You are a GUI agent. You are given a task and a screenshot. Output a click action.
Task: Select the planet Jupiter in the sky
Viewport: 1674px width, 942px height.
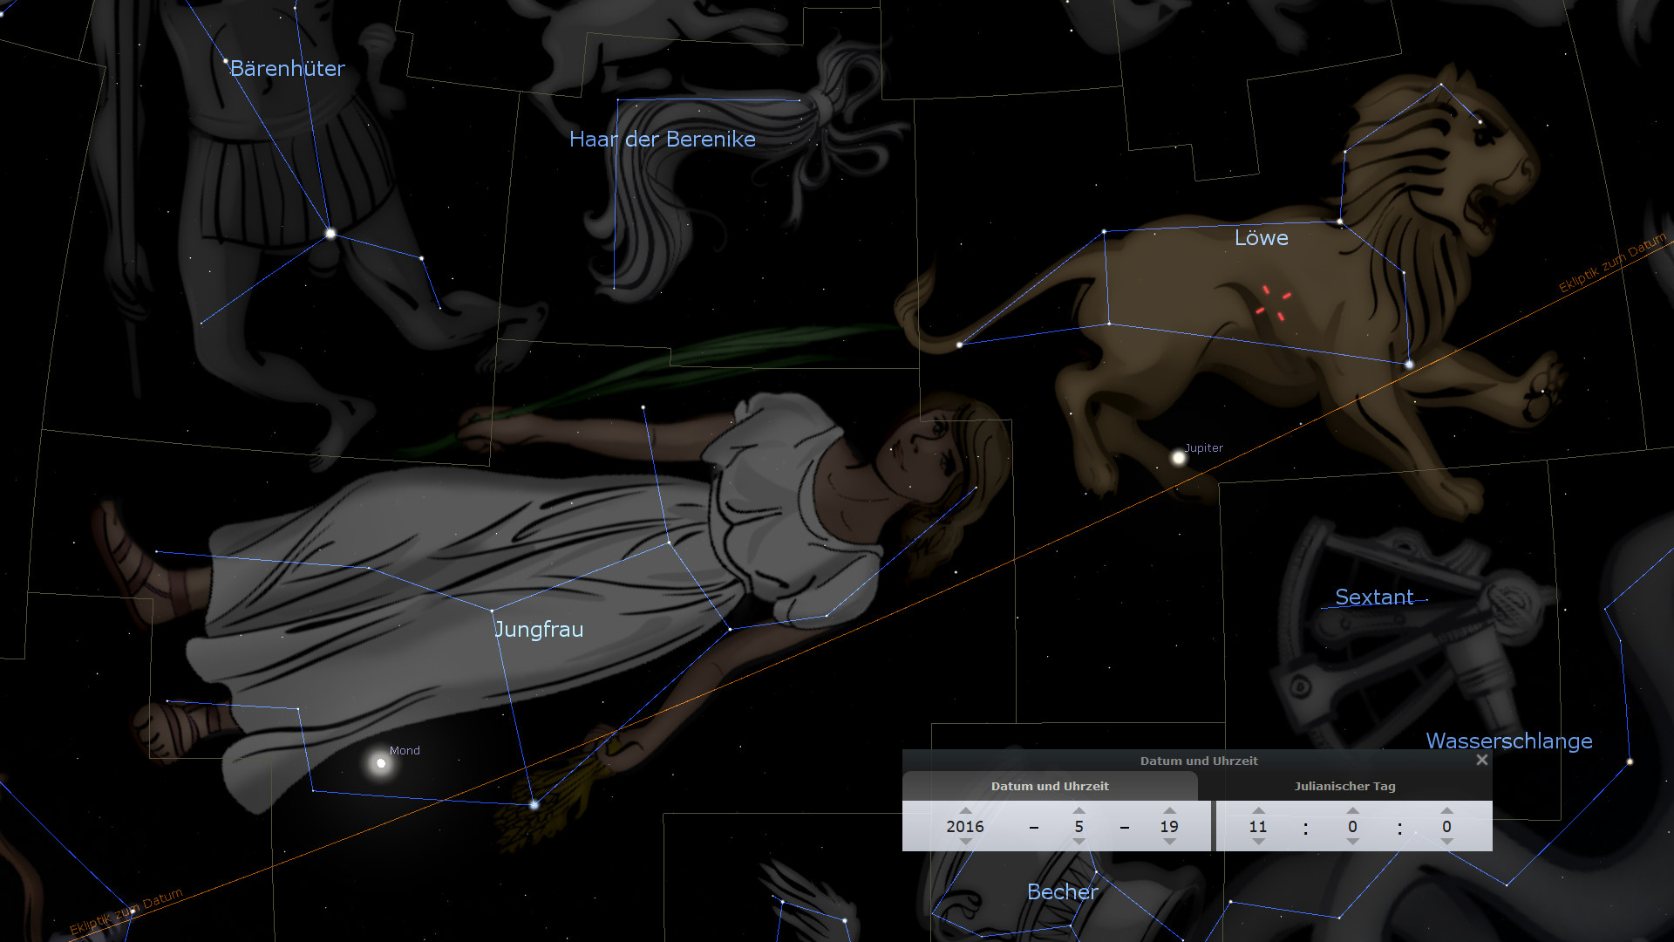click(x=1179, y=457)
